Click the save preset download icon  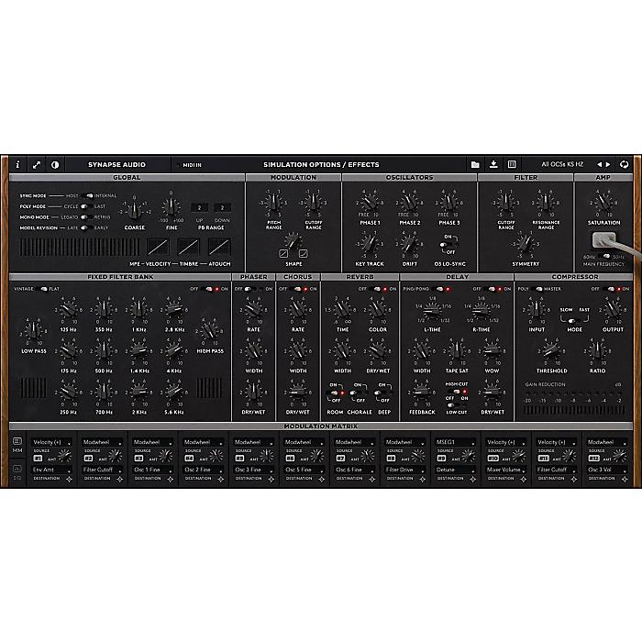pos(493,164)
